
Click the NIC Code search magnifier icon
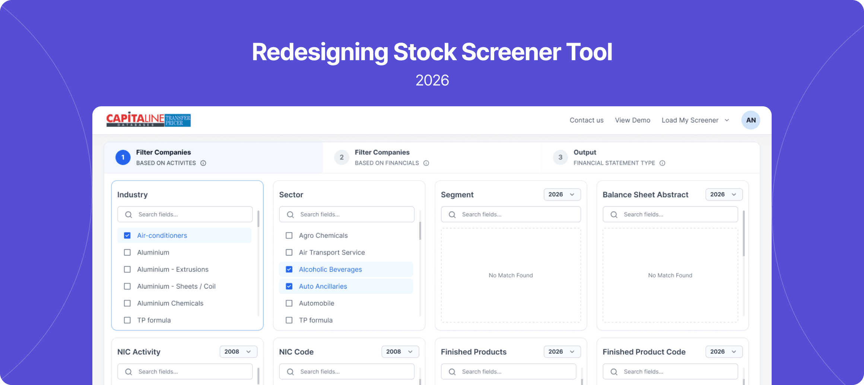coord(290,372)
